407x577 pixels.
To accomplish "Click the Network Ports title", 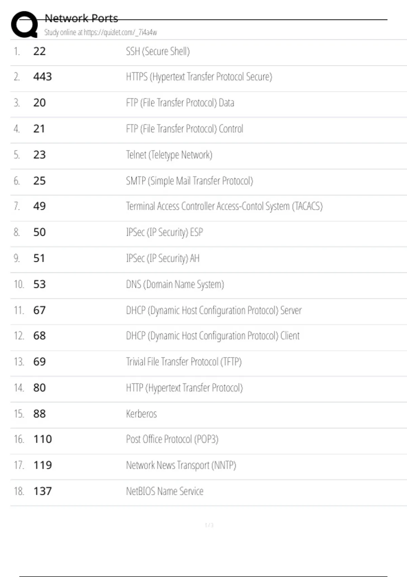I will 81,18.
